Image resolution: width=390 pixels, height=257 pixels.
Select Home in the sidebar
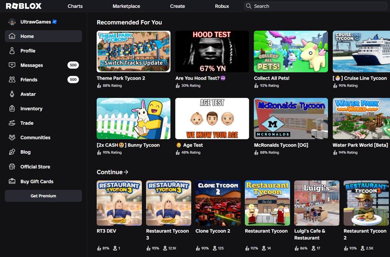(43, 36)
